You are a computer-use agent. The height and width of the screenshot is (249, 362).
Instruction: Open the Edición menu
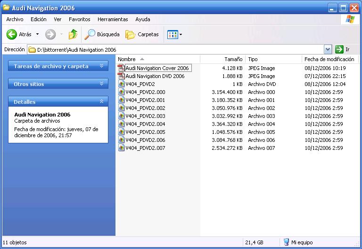(39, 19)
